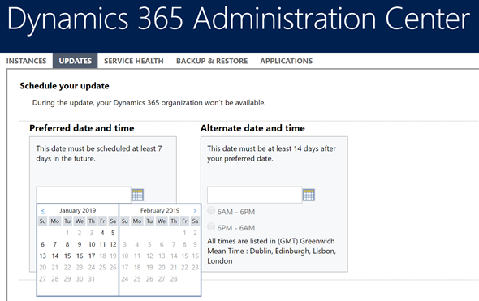Click February 1 in the calendar
The width and height of the screenshot is (479, 301).
[184, 233]
